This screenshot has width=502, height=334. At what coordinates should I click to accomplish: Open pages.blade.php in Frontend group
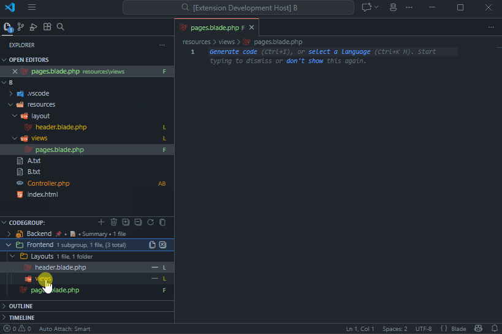[x=55, y=290]
